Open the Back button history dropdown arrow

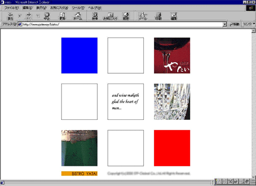(x=19, y=16)
